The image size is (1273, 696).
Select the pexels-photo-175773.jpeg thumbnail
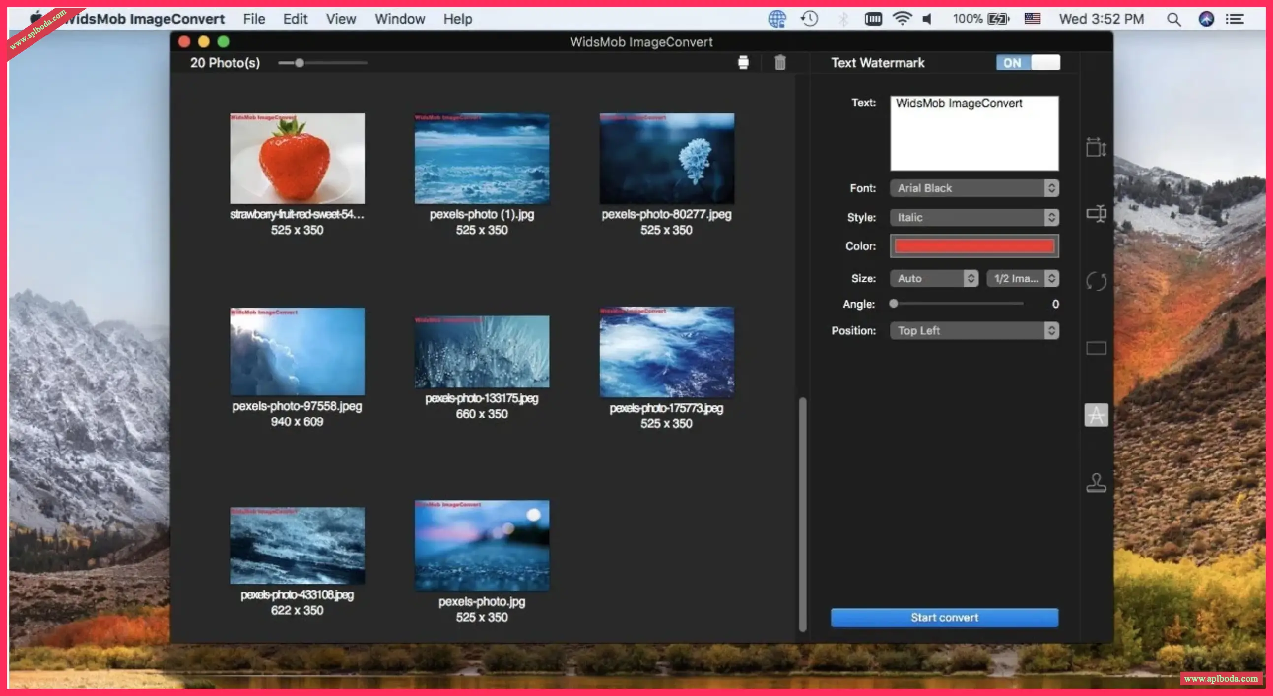coord(666,352)
